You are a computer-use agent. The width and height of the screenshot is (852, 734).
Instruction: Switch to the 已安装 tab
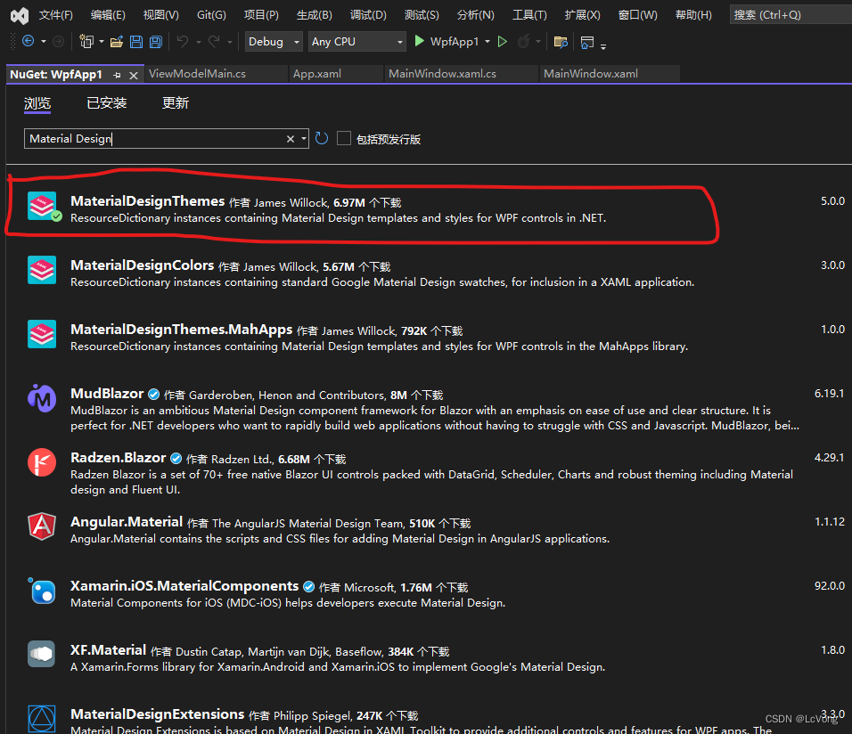pos(106,102)
